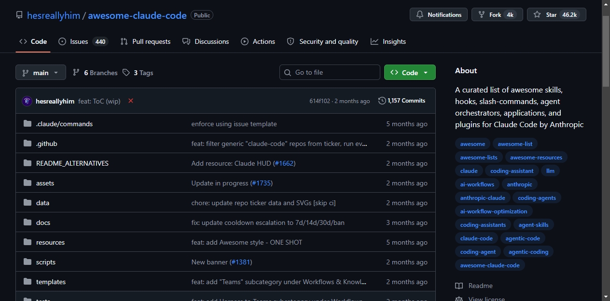Open pull request #1735 link
The width and height of the screenshot is (610, 301).
coord(261,183)
